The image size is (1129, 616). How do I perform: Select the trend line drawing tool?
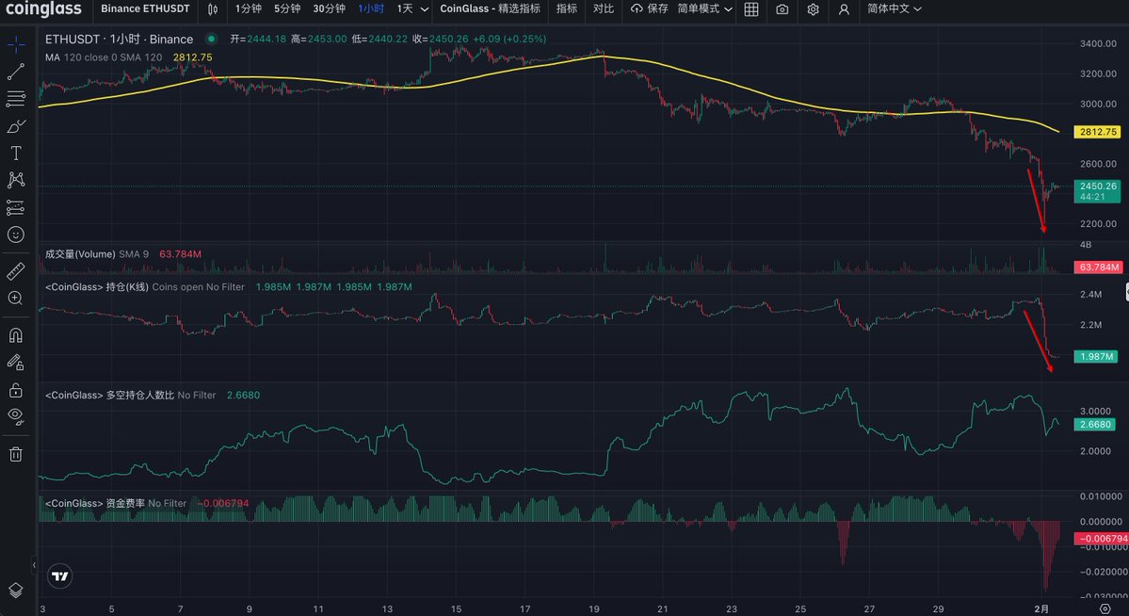tap(15, 72)
